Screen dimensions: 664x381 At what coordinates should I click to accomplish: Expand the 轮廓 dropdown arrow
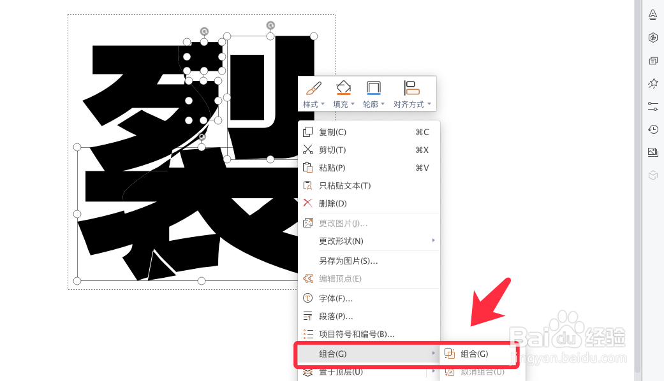point(383,104)
